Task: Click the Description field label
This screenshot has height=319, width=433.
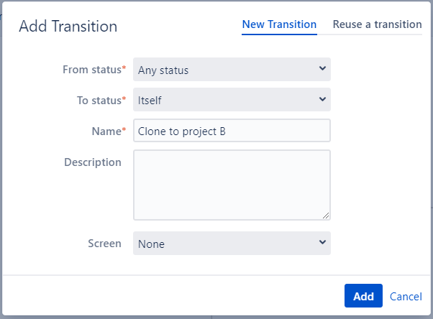Action: [x=93, y=162]
